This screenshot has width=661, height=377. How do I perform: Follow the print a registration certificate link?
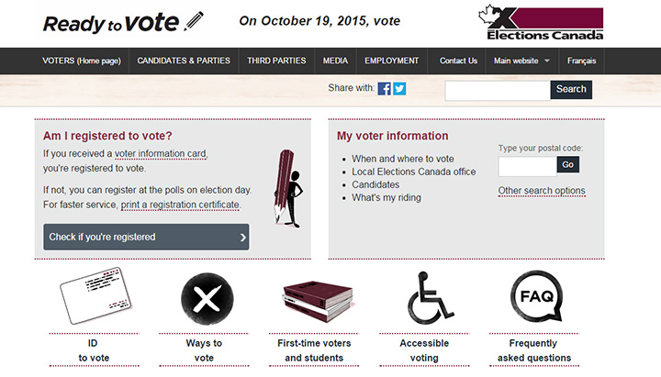tap(180, 205)
